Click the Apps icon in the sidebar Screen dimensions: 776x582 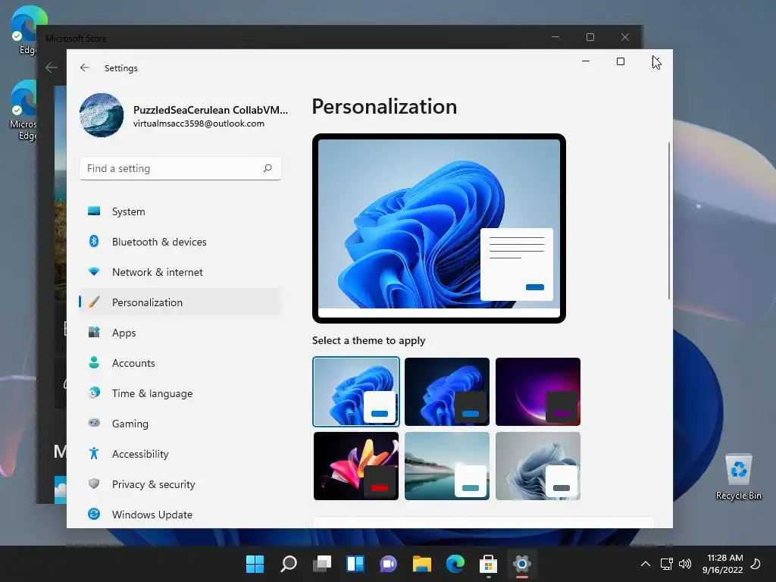point(93,332)
